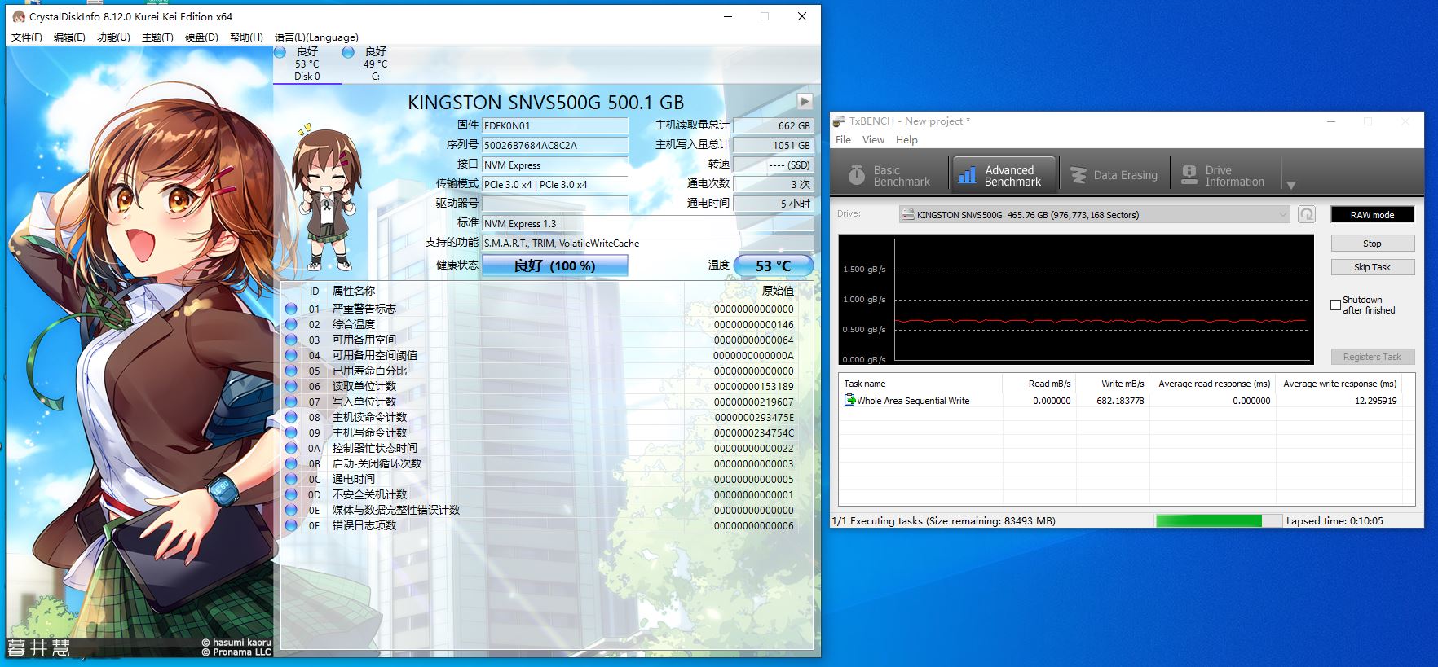
Task: Click the status orb for attribute 03
Action: [x=291, y=340]
